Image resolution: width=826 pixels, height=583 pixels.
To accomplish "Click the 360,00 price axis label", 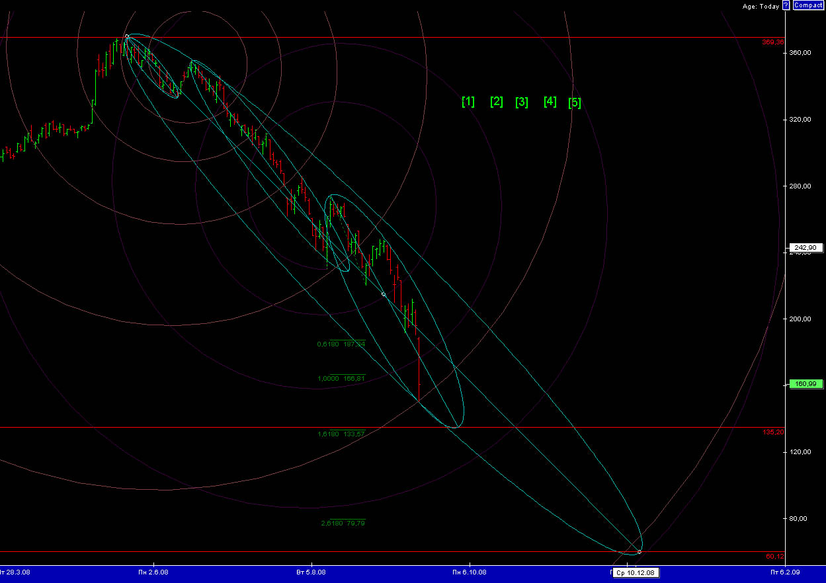I will (800, 52).
